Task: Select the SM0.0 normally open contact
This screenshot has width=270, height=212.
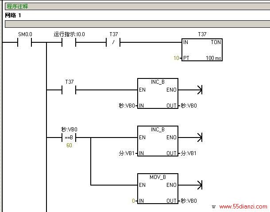Action: tap(25, 42)
